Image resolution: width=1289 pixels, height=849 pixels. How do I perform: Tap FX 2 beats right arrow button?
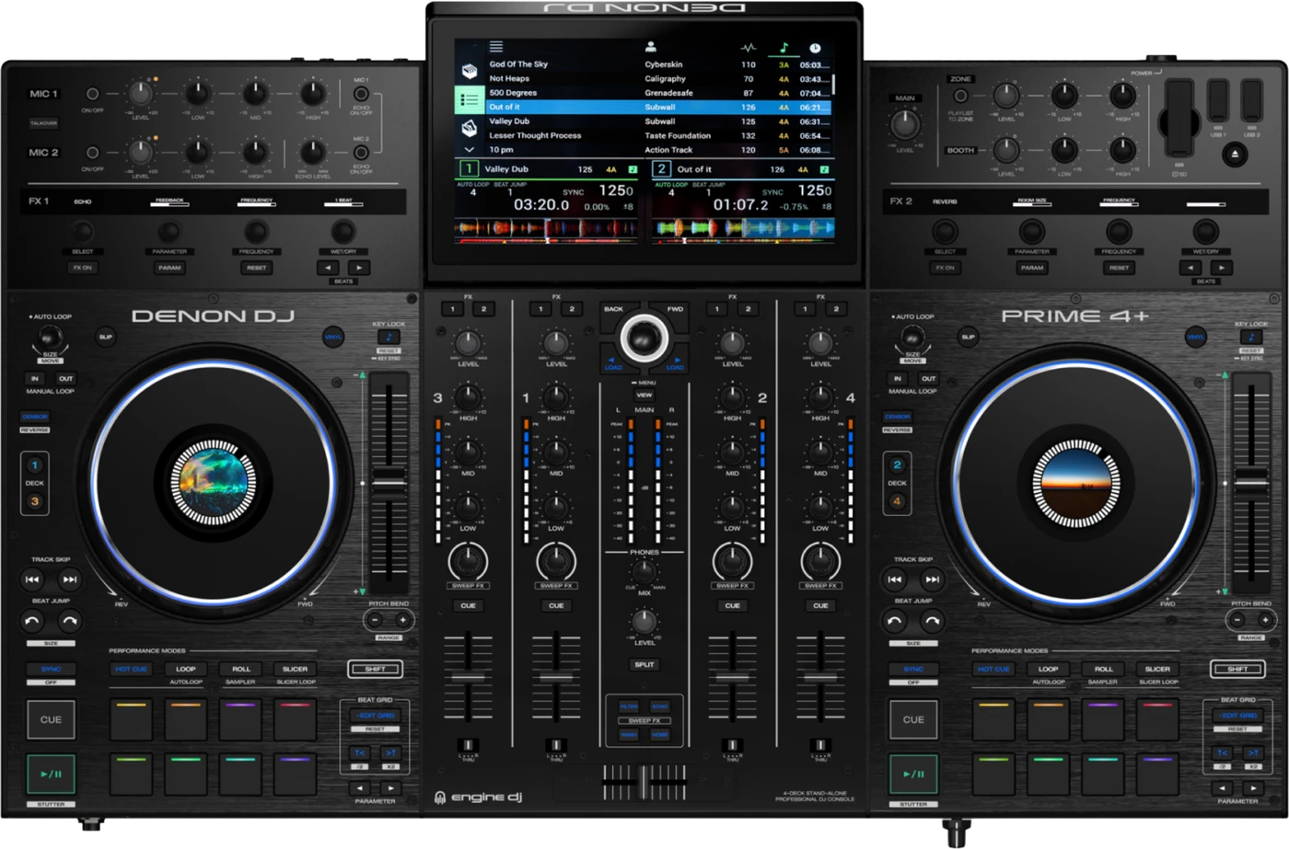click(x=1222, y=268)
